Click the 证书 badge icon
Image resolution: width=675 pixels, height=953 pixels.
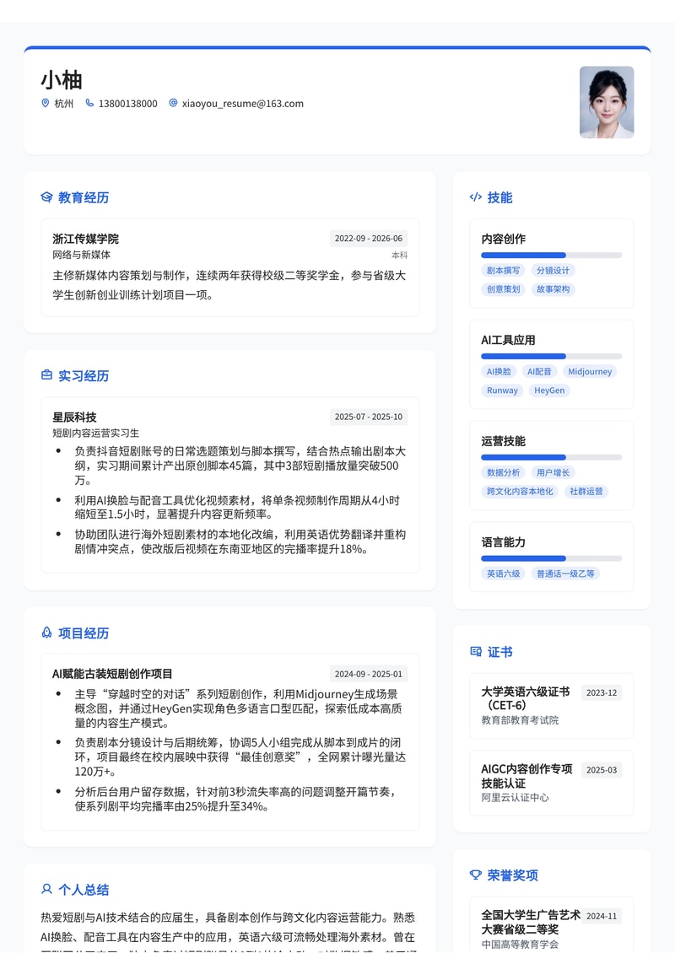[476, 651]
